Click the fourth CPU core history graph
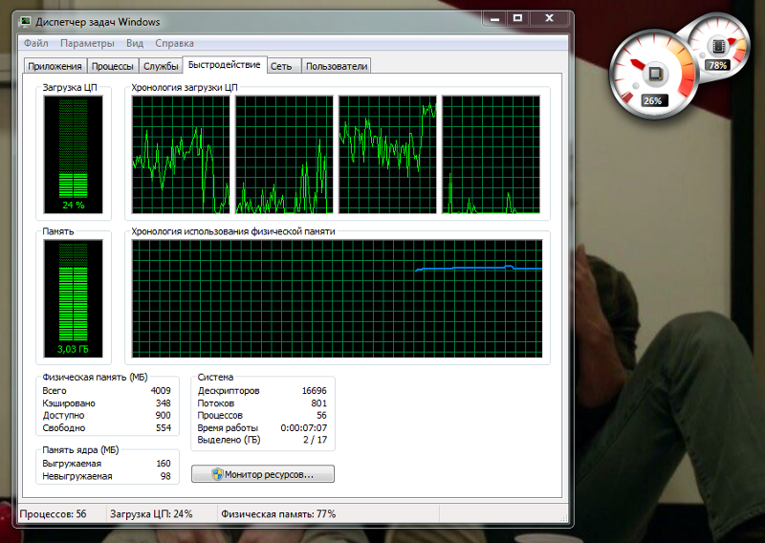The height and width of the screenshot is (543, 765). [x=491, y=155]
